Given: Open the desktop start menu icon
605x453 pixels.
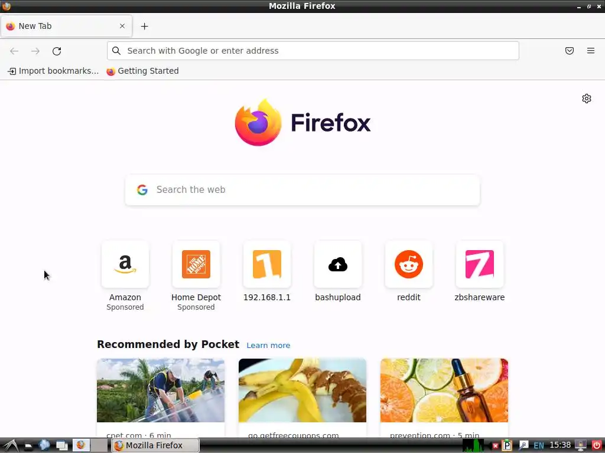Looking at the screenshot, I should click(11, 445).
